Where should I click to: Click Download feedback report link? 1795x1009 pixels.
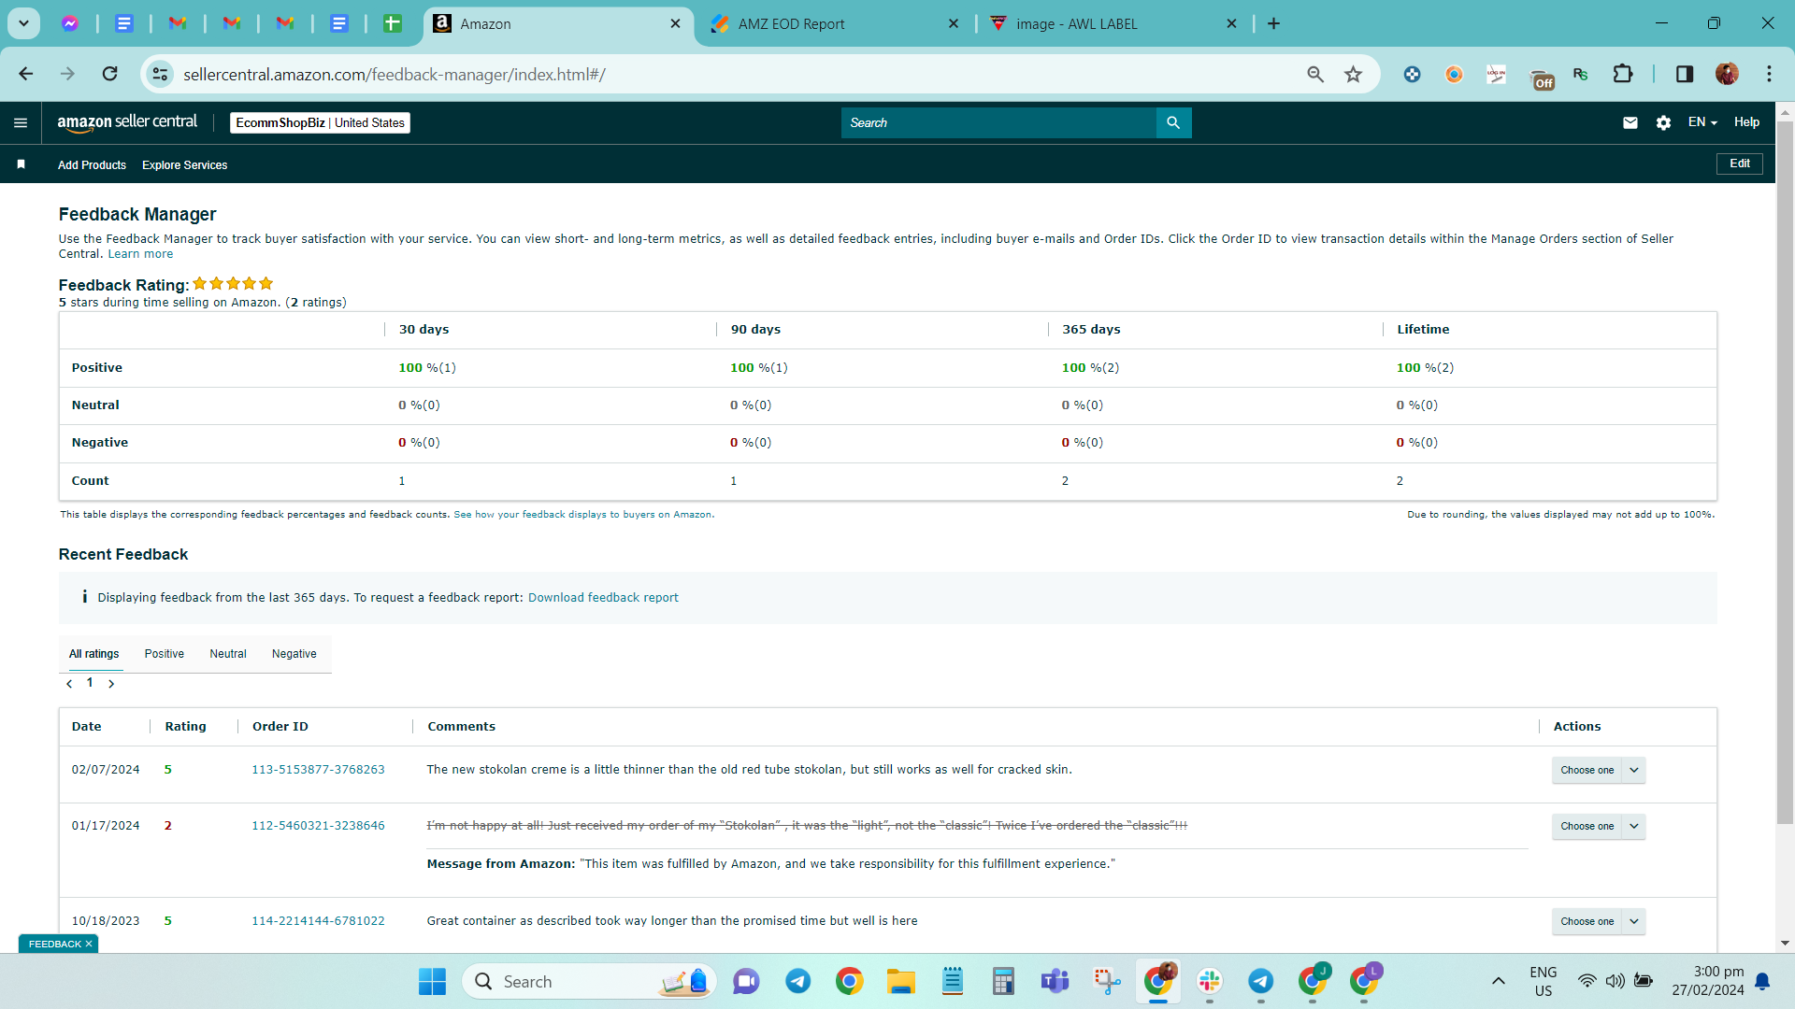tap(603, 598)
